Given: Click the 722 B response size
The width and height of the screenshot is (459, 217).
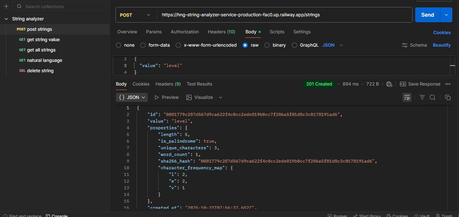Looking at the screenshot, I should (x=373, y=84).
